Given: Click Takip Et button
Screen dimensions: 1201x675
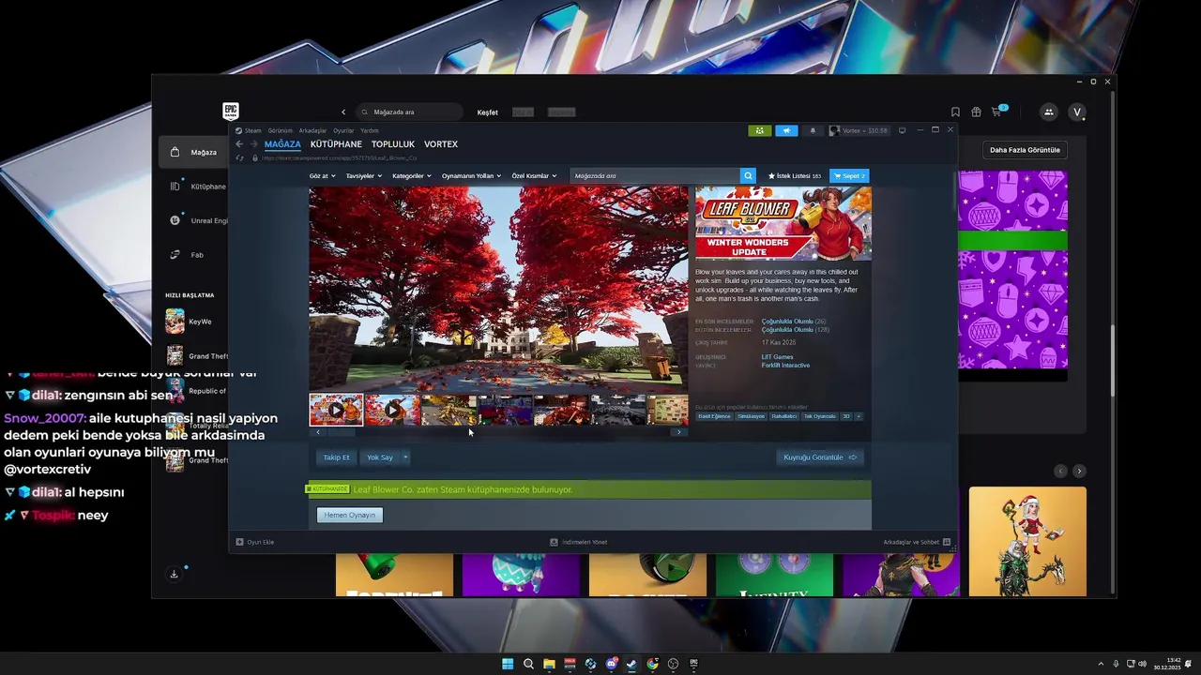Looking at the screenshot, I should coord(336,457).
